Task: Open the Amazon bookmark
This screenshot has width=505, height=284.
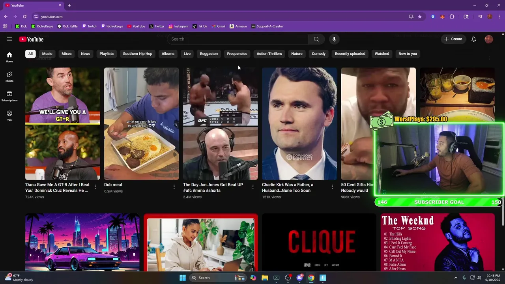Action: 238,26
